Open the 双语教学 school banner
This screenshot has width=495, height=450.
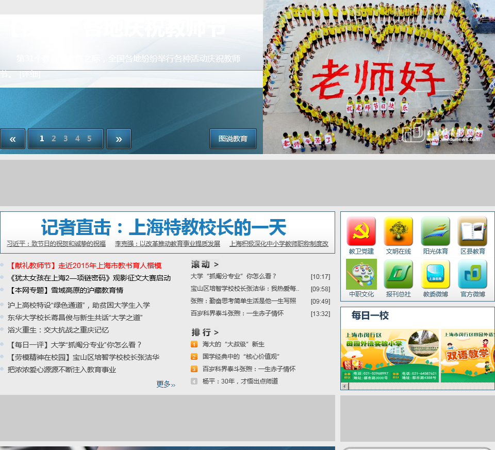coord(468,356)
